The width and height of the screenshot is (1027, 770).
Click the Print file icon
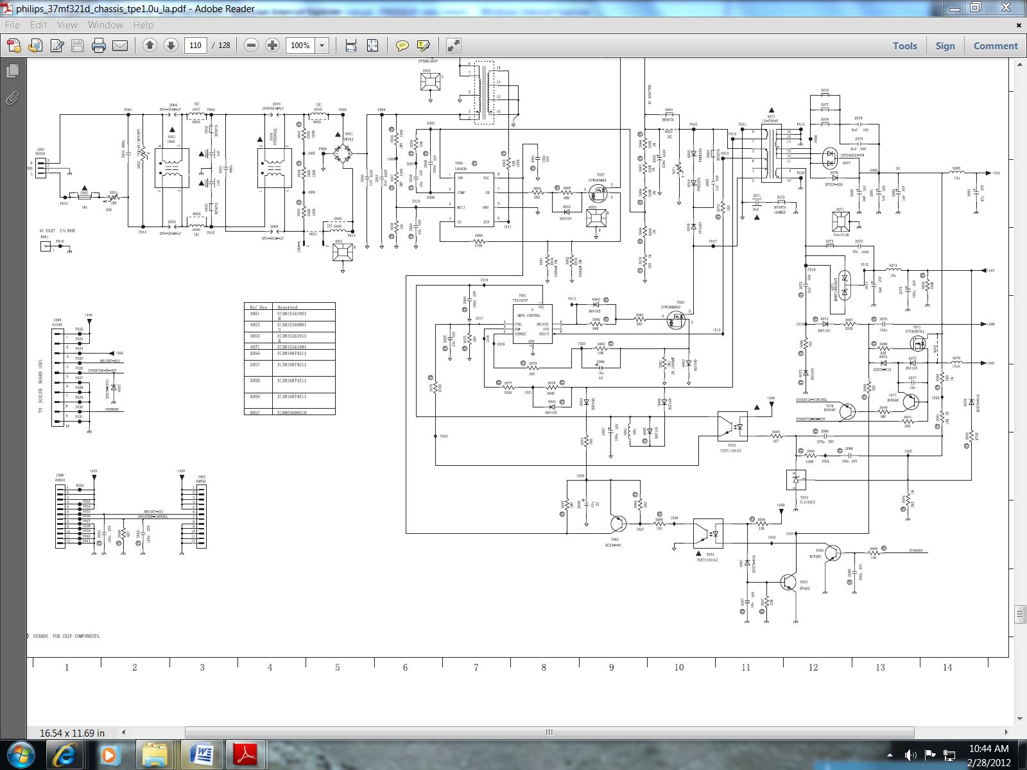(x=98, y=46)
